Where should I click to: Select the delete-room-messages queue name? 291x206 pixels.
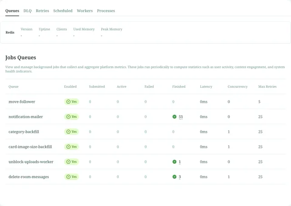click(x=29, y=177)
